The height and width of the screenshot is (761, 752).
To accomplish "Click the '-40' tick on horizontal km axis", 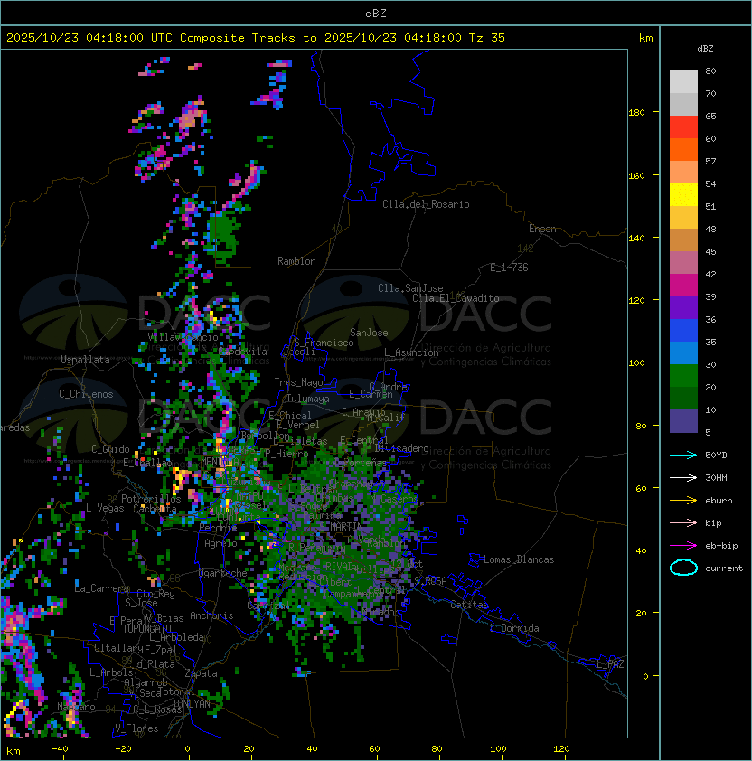I will (60, 749).
